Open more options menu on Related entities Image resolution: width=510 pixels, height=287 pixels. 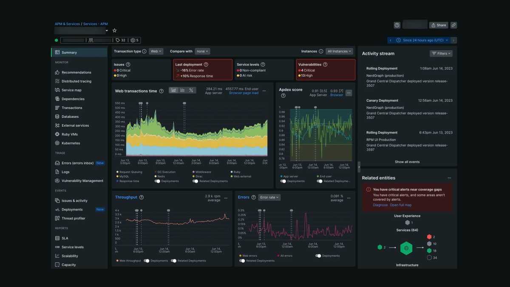pos(449,178)
